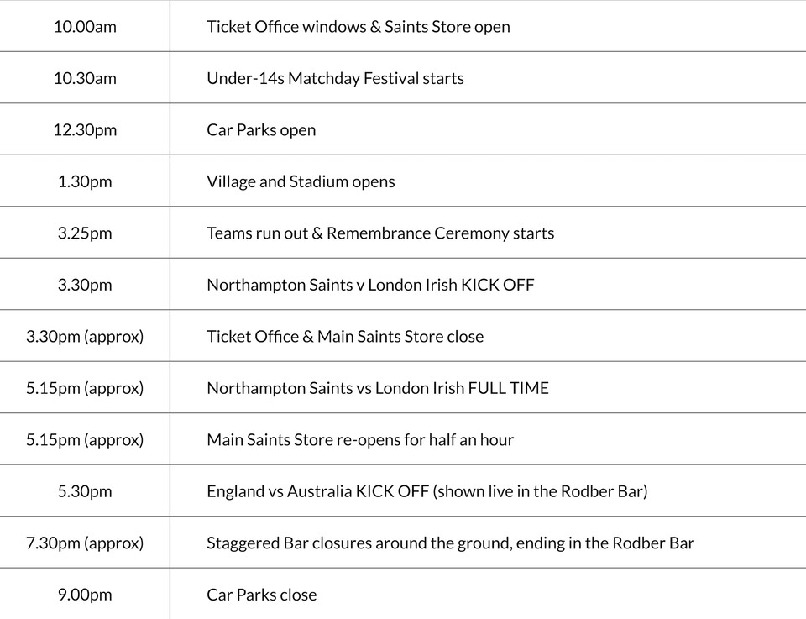
Task: Select 'Ticket Office windows & Saints Store open' text
Action: 358,26
